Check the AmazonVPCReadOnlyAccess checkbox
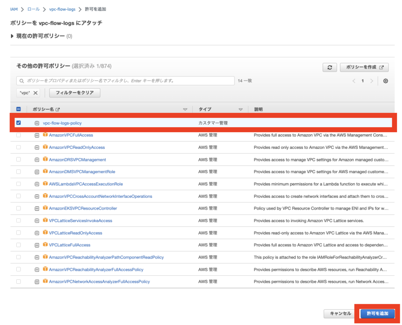The width and height of the screenshot is (402, 325). (x=18, y=147)
